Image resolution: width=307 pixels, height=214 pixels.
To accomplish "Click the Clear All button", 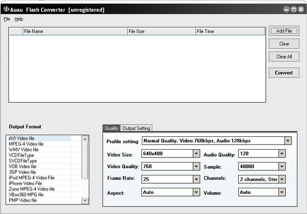I will point(284,56).
